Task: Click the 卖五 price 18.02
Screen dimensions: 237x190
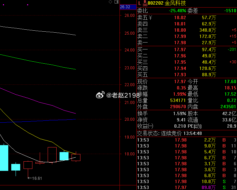Action: click(x=180, y=17)
